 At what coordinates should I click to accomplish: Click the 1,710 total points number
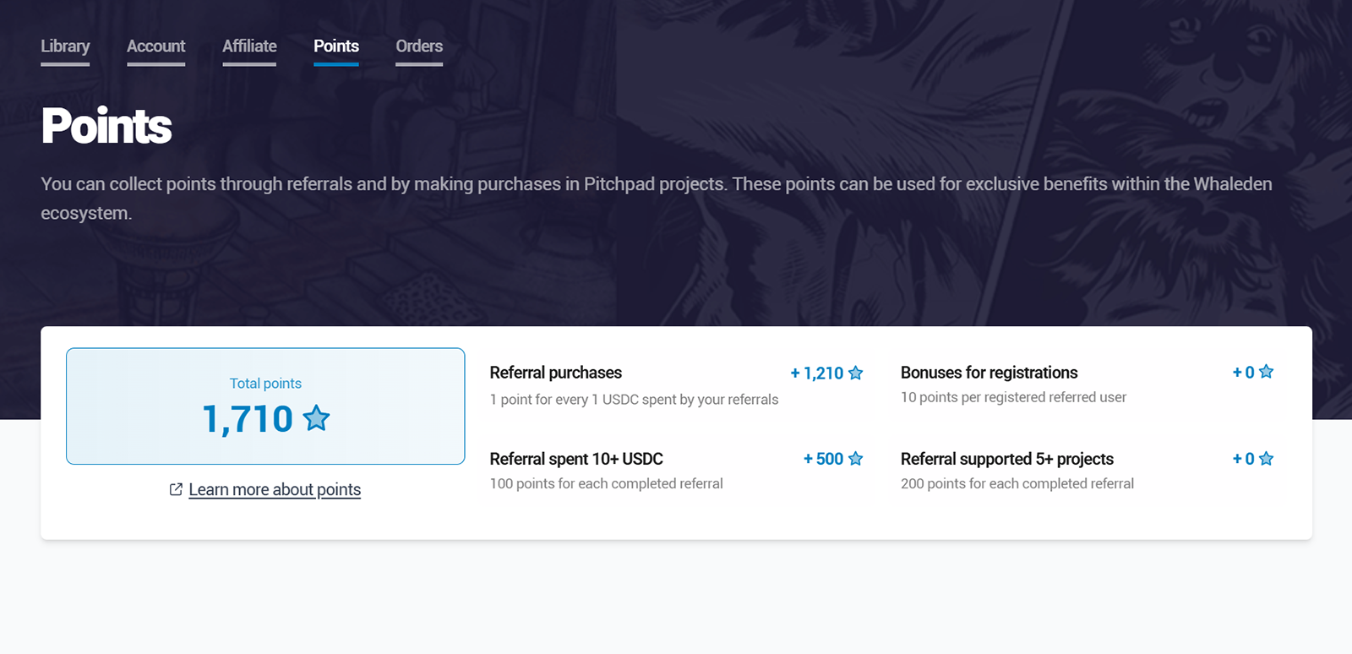pos(248,419)
